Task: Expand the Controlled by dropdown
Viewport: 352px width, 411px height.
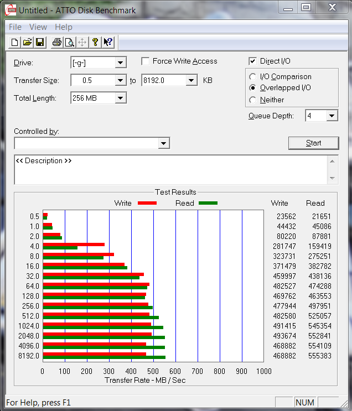Action: point(163,144)
